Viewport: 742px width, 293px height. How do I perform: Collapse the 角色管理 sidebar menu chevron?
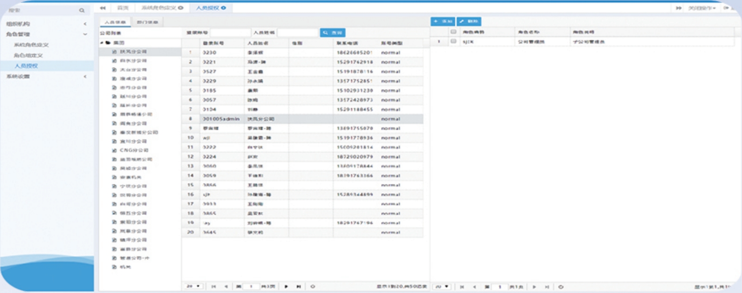[85, 34]
